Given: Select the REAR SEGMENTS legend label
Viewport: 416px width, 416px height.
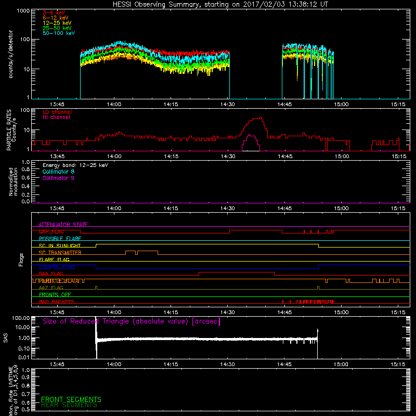Looking at the screenshot, I should point(69,405).
